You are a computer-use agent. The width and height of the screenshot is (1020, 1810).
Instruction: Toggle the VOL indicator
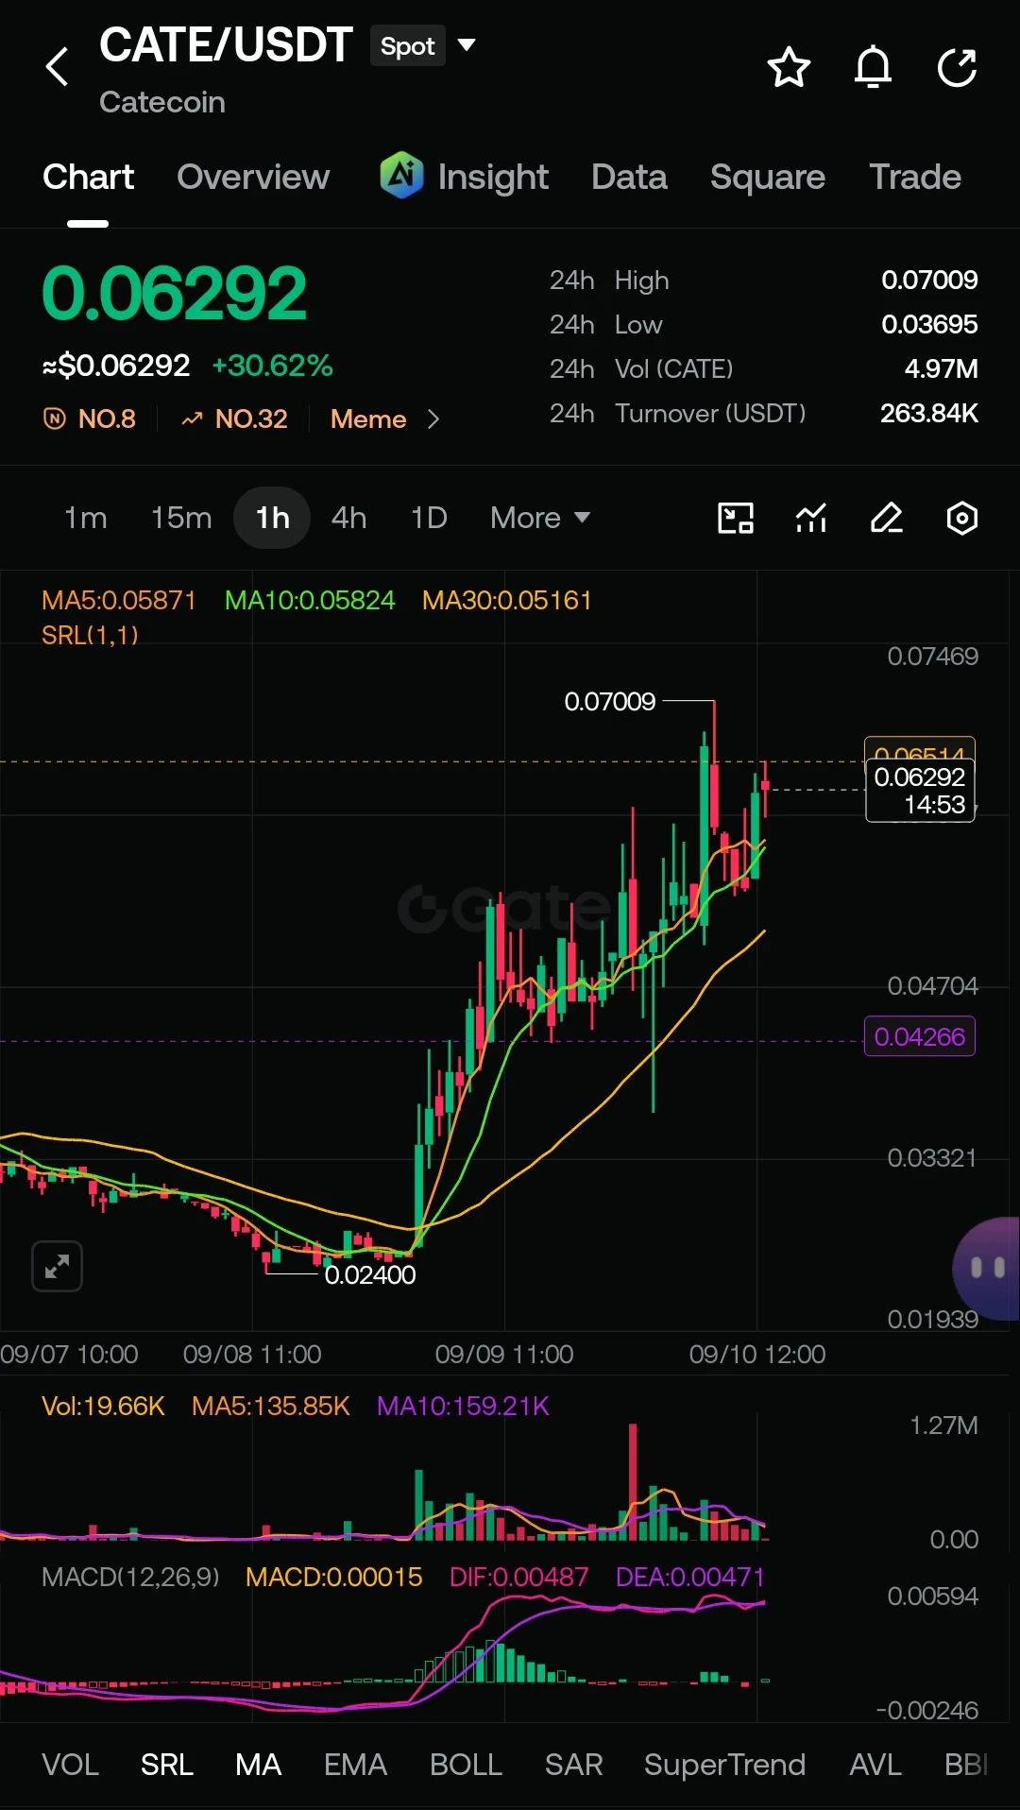click(x=70, y=1765)
